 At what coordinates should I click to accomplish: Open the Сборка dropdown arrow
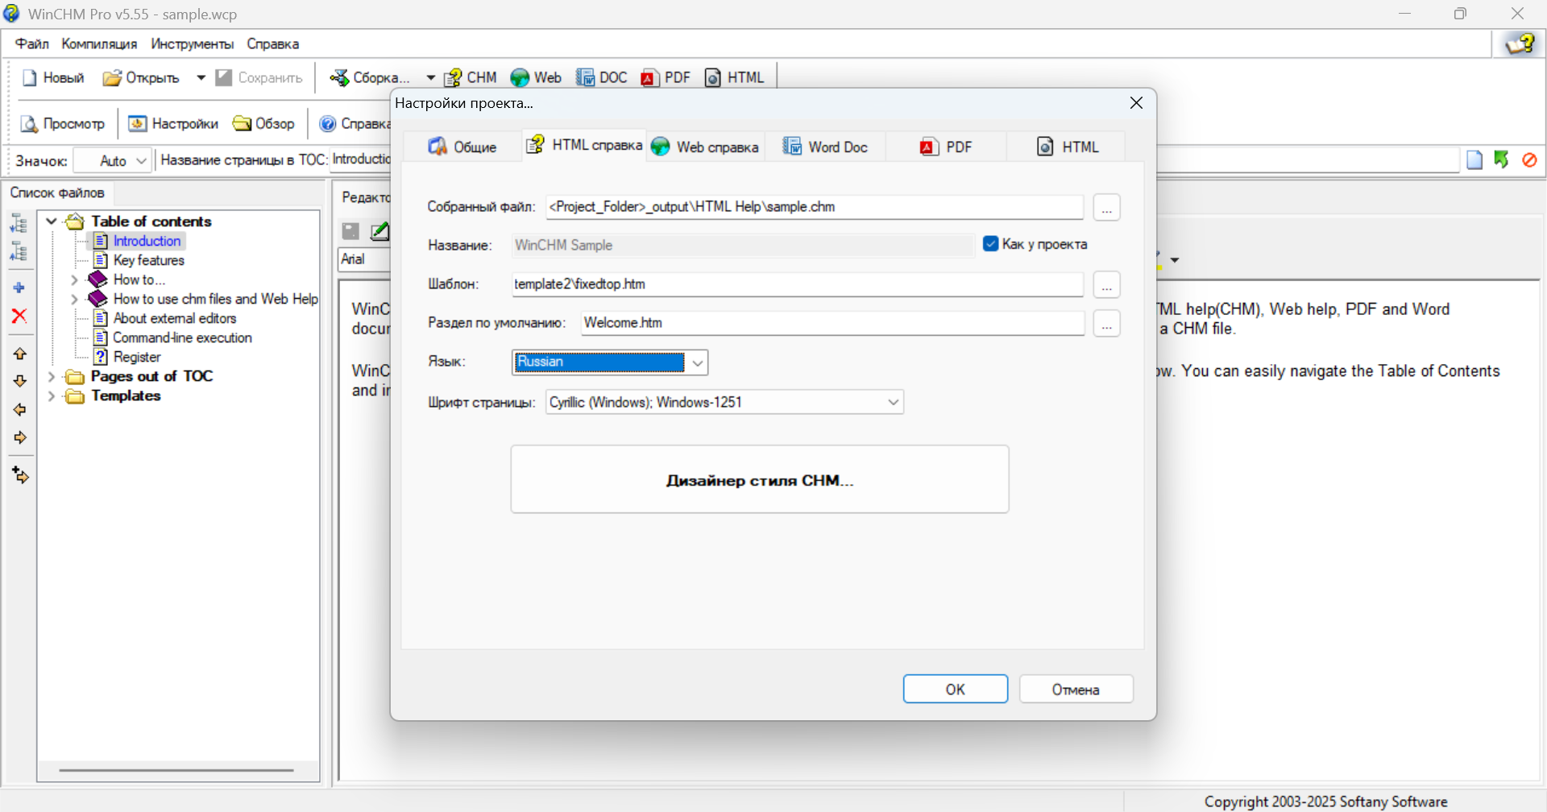pos(430,77)
